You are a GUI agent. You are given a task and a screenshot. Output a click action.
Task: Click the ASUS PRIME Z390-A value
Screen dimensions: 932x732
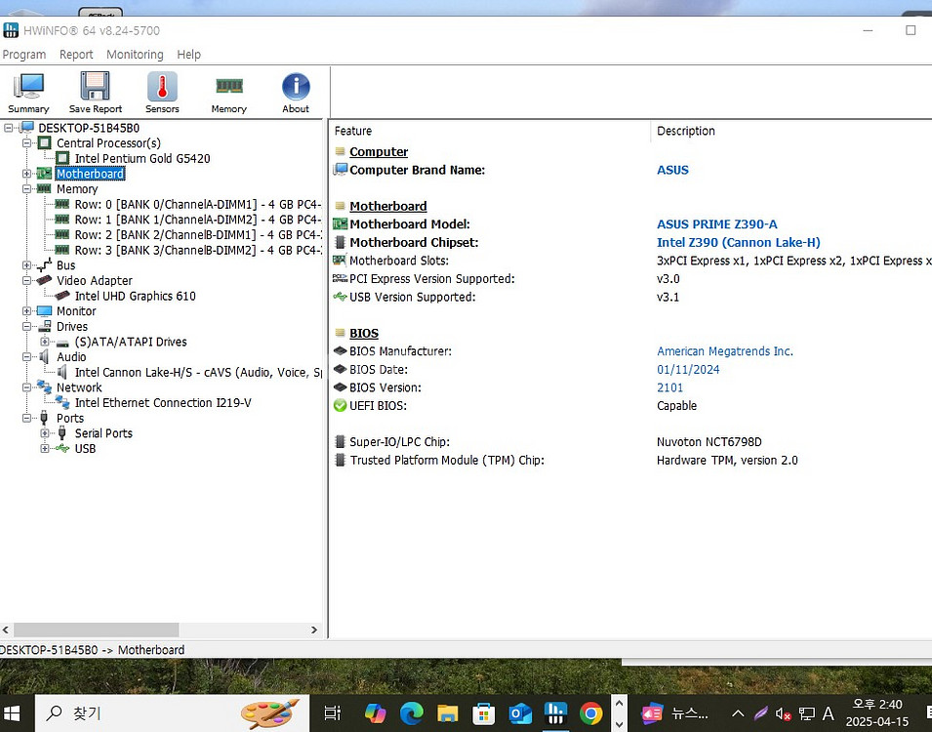(717, 224)
